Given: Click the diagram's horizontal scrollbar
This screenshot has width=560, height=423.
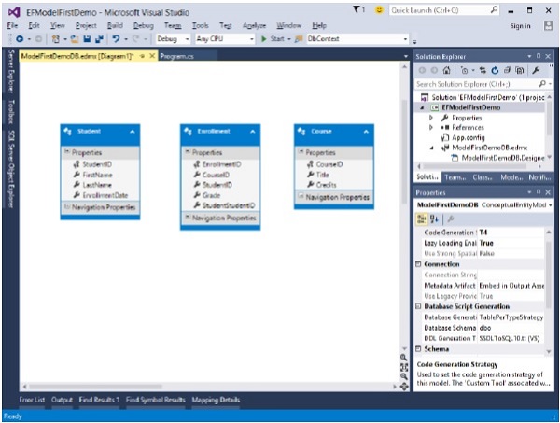Looking at the screenshot, I should click(205, 386).
